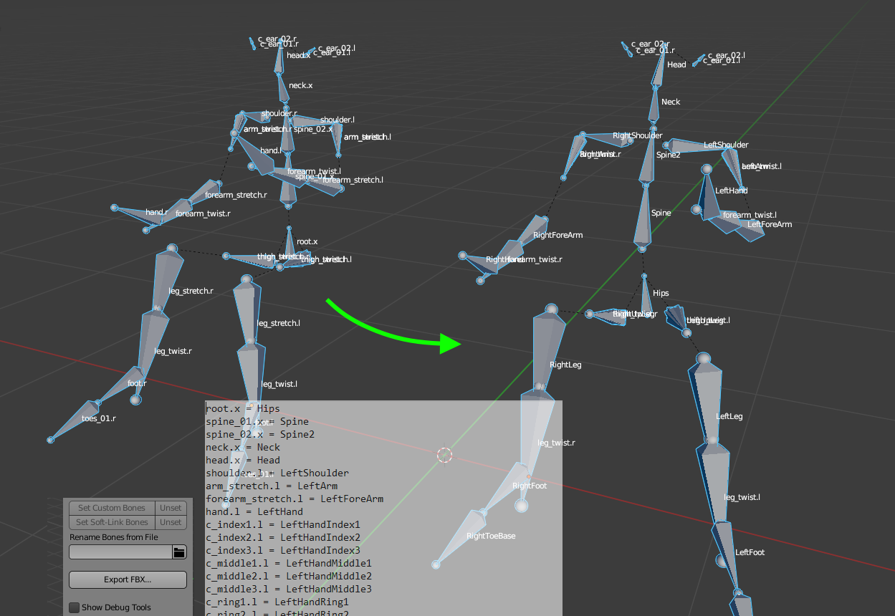Click the LeftLeg bone label
Image resolution: width=895 pixels, height=616 pixels.
(729, 416)
